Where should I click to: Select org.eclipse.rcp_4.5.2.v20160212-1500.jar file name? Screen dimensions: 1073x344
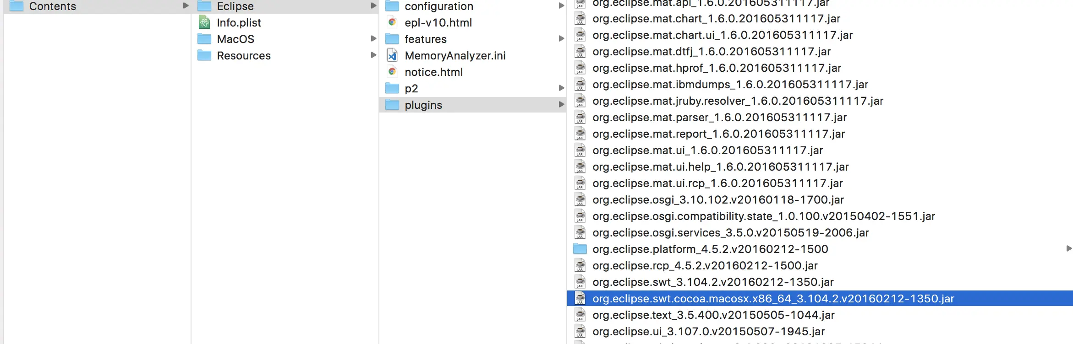[705, 266]
